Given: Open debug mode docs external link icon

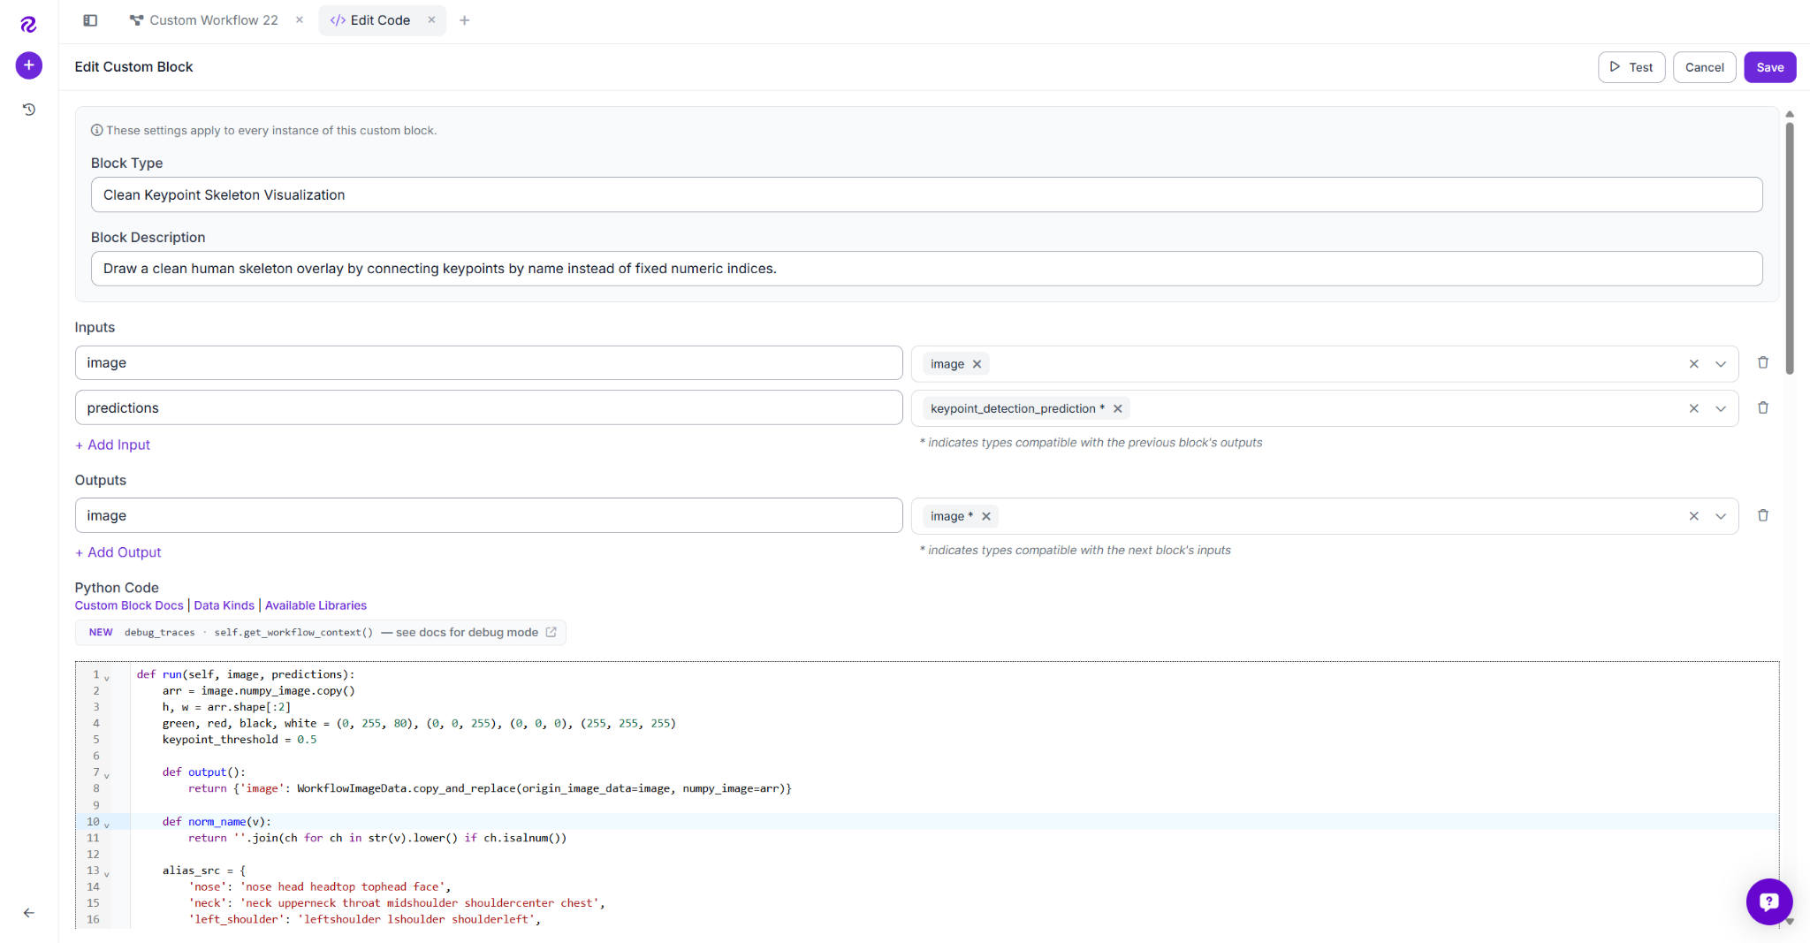Looking at the screenshot, I should pyautogui.click(x=551, y=632).
